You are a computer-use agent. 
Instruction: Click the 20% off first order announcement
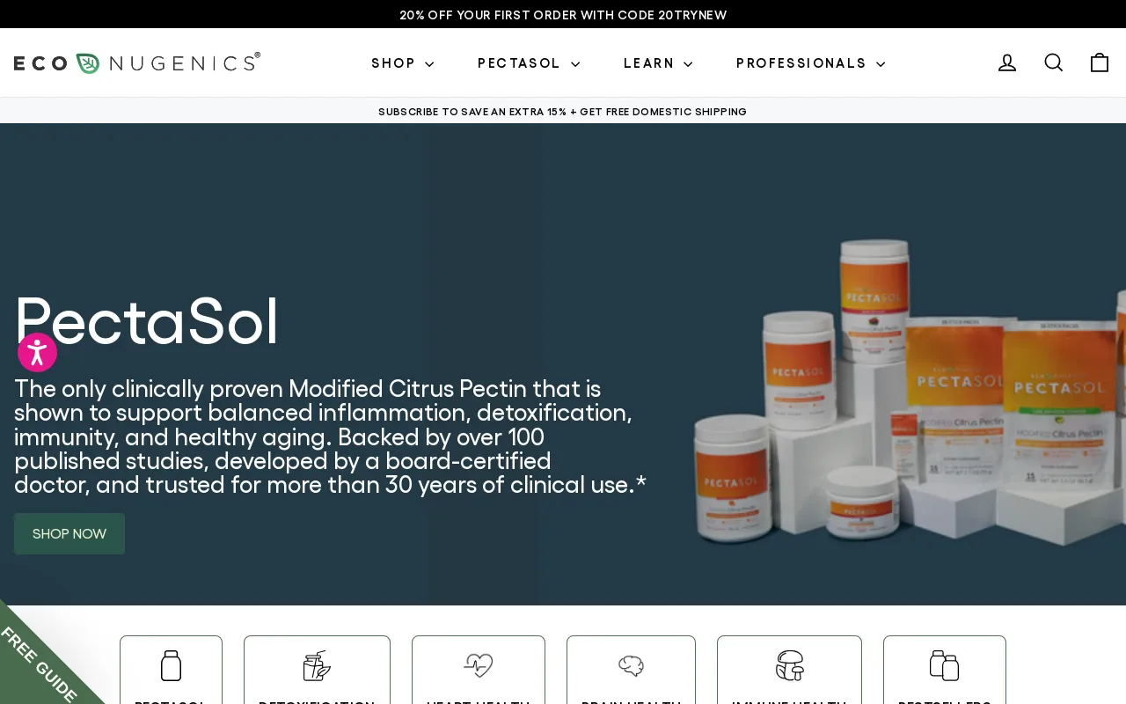[x=563, y=15]
